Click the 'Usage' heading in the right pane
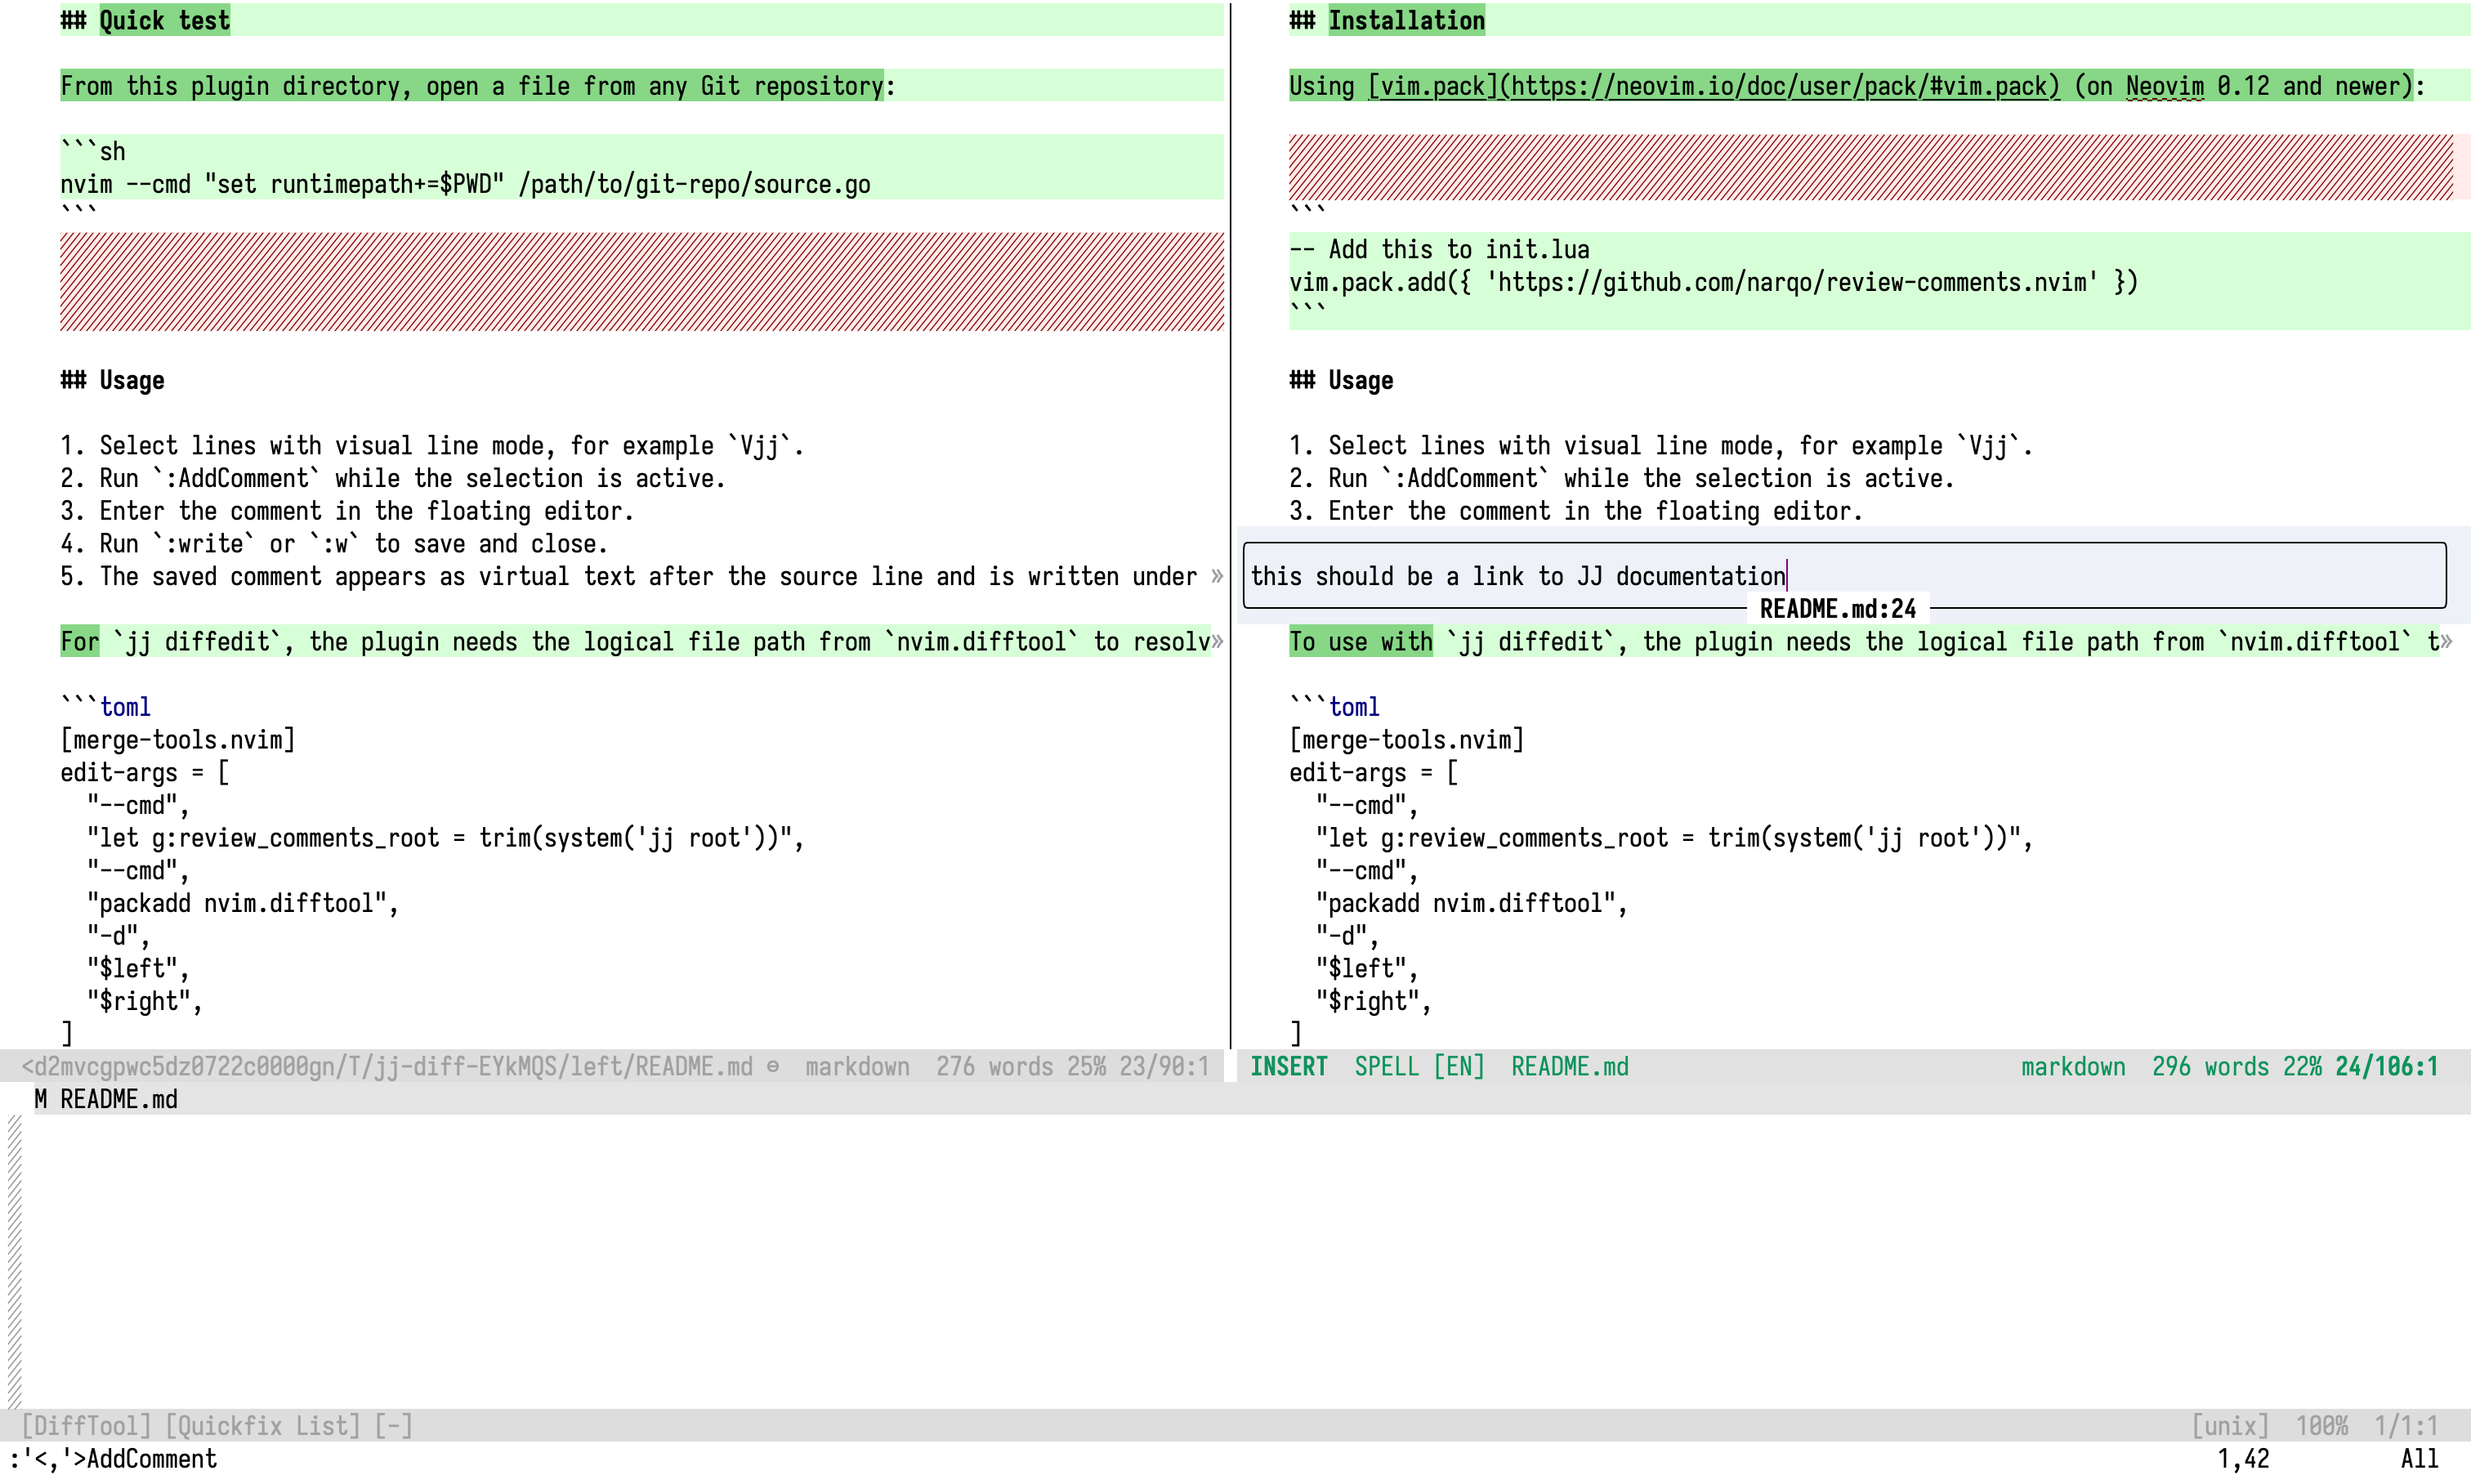 (x=1341, y=380)
